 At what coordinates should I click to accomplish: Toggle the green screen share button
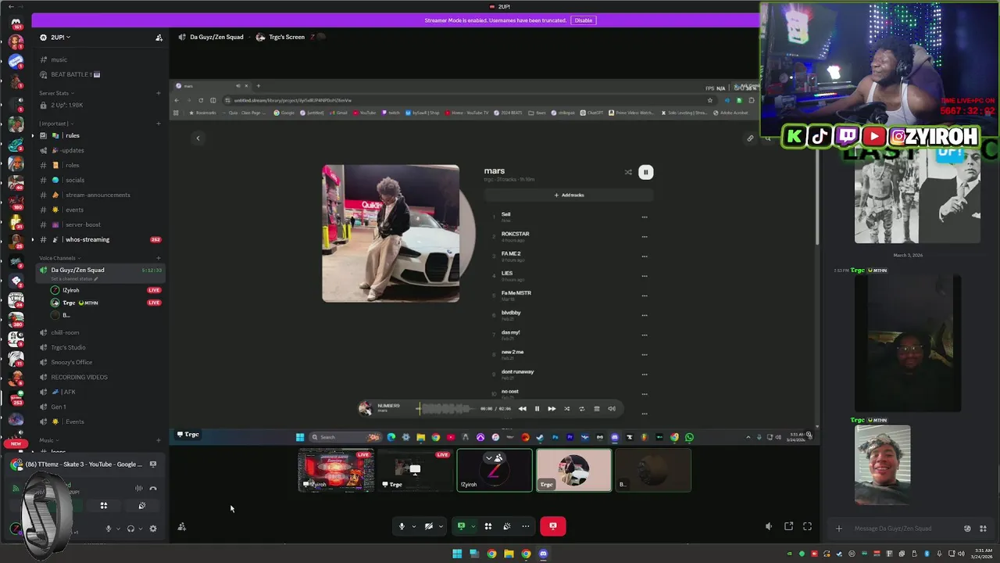coord(461,526)
